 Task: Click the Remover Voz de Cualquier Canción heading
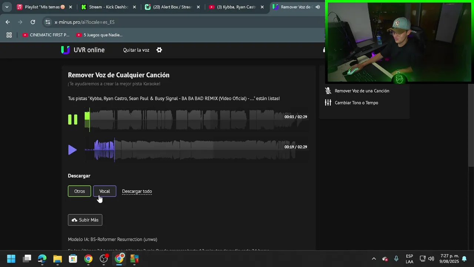119,75
